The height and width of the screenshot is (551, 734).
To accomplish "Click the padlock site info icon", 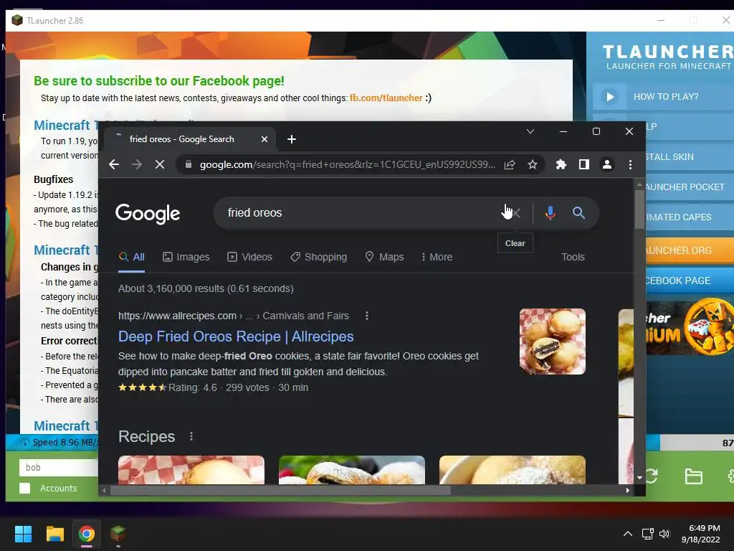I will coord(189,164).
